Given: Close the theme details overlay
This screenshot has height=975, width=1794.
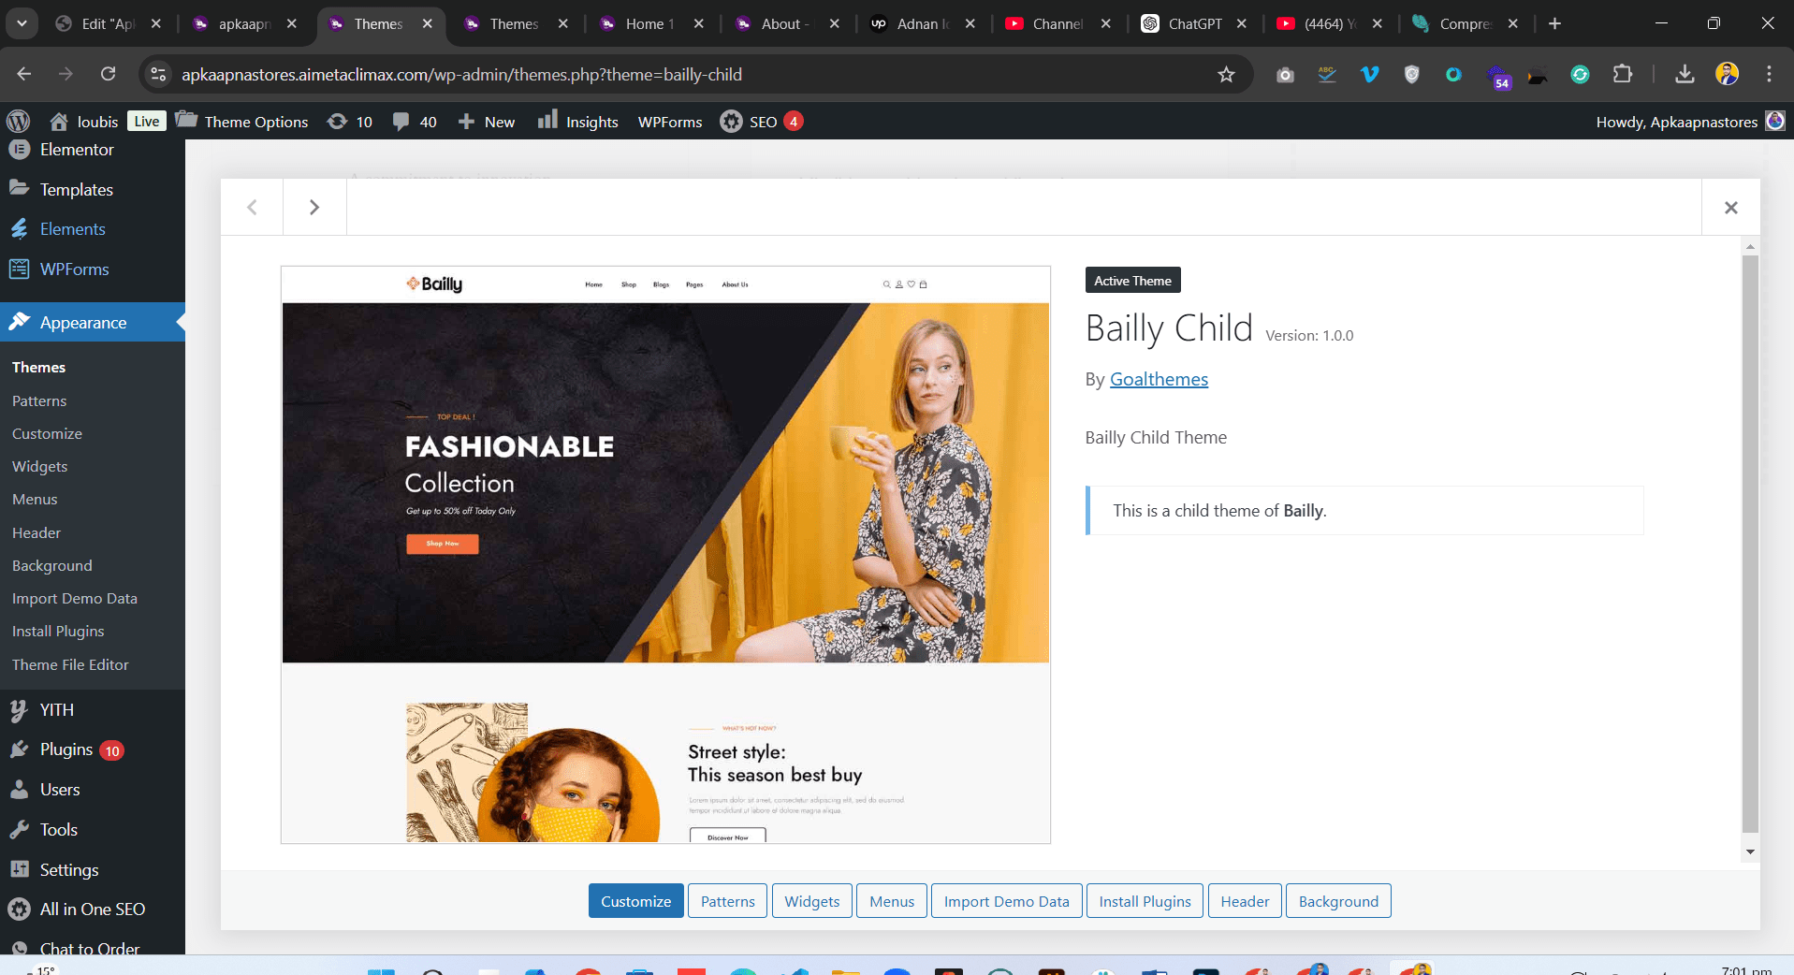Looking at the screenshot, I should pyautogui.click(x=1730, y=208).
